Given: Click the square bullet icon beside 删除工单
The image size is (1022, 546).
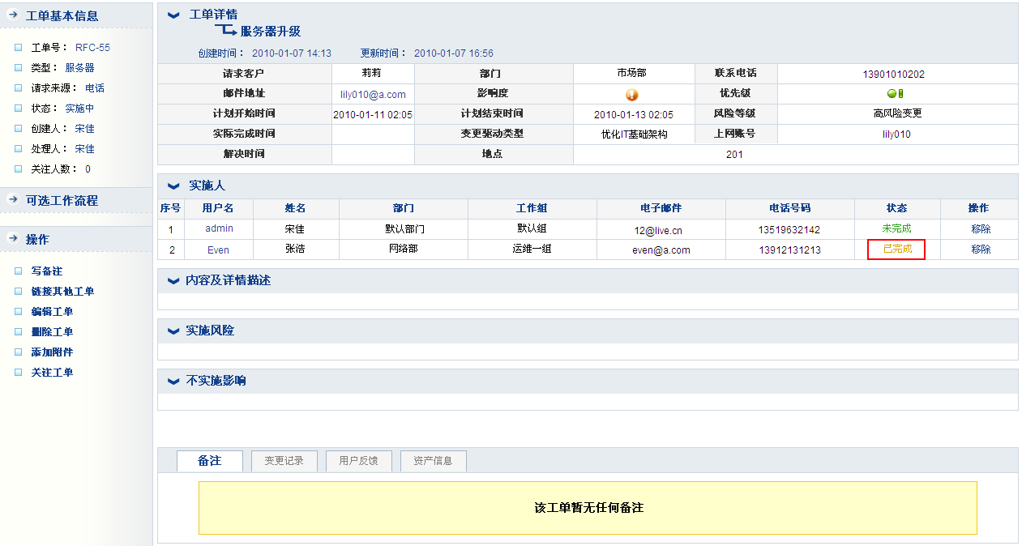Looking at the screenshot, I should point(19,332).
